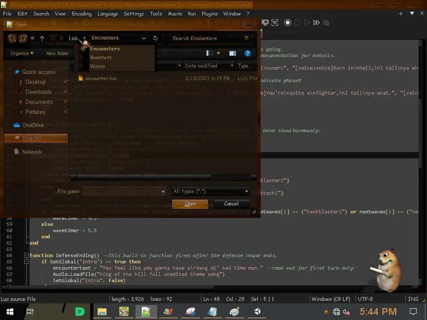Open the Notepad++ File menu
Viewport: 427px width, 320px height.
pos(7,14)
